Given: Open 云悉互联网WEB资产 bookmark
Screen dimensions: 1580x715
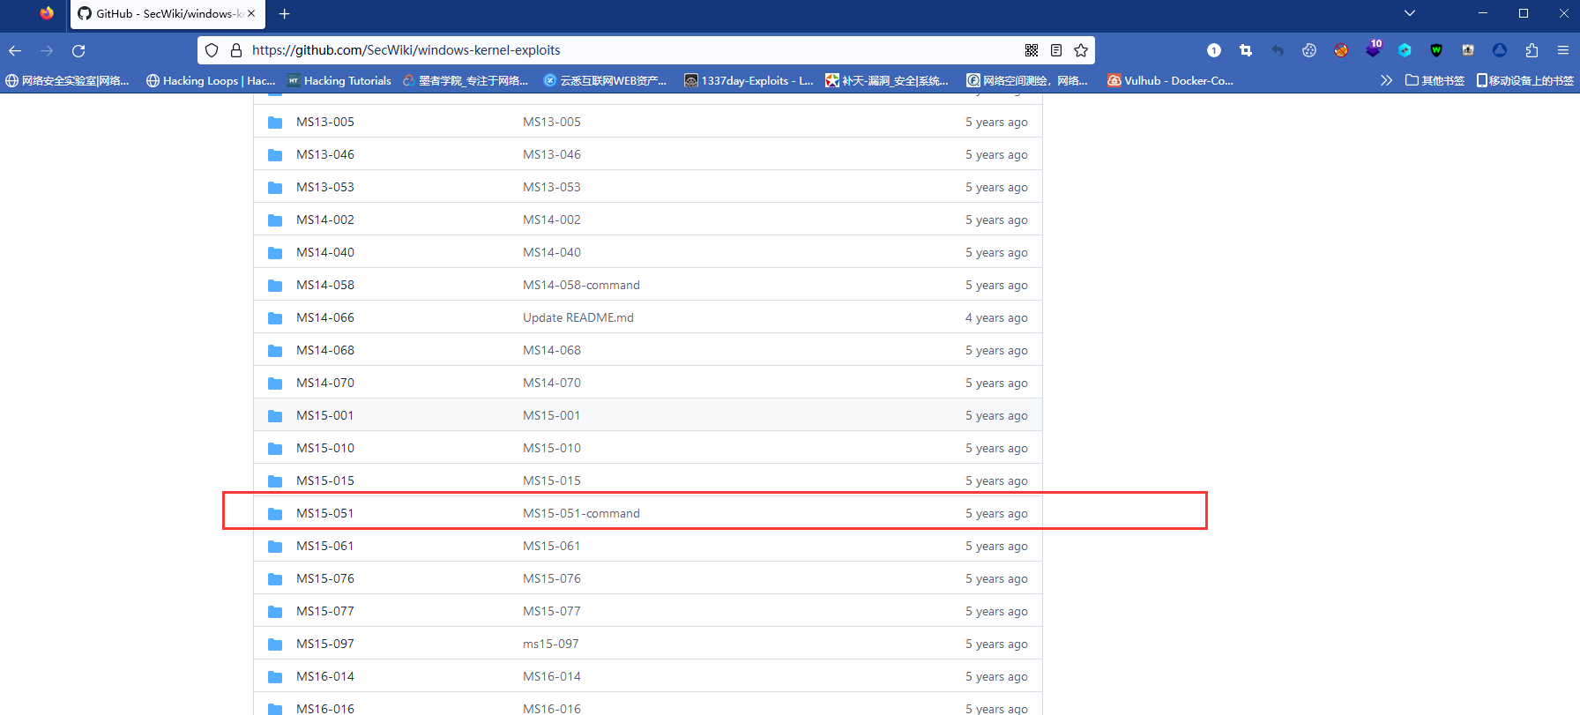Looking at the screenshot, I should point(605,80).
